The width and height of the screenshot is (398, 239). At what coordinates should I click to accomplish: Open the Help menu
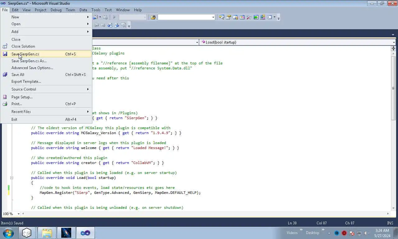click(138, 10)
